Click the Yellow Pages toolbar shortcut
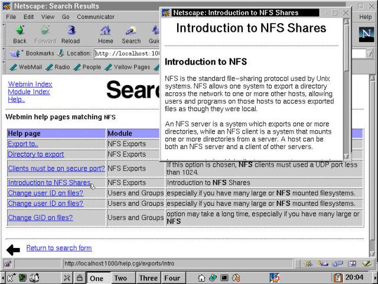378x284 pixels. (127, 67)
